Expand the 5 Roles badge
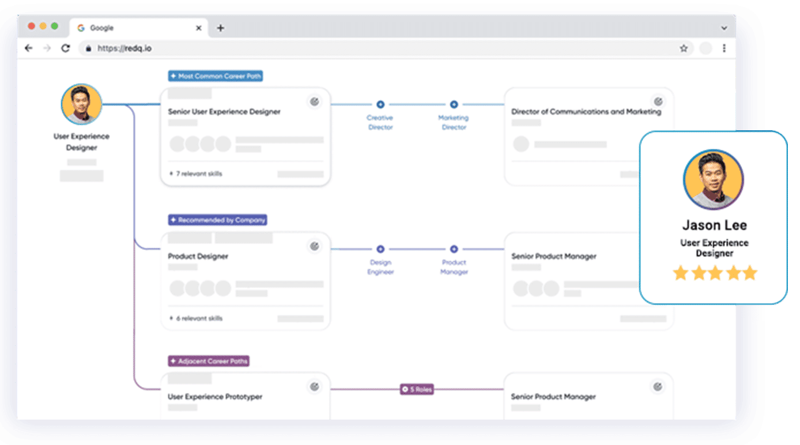The height and width of the screenshot is (445, 800). point(417,390)
